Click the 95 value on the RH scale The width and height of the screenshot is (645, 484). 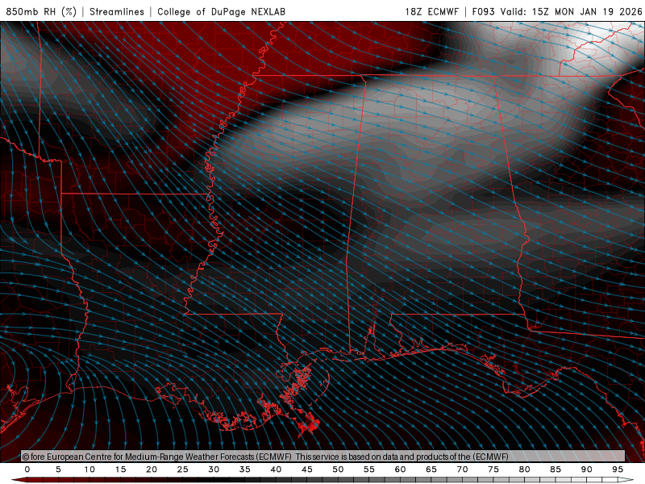tap(618, 469)
